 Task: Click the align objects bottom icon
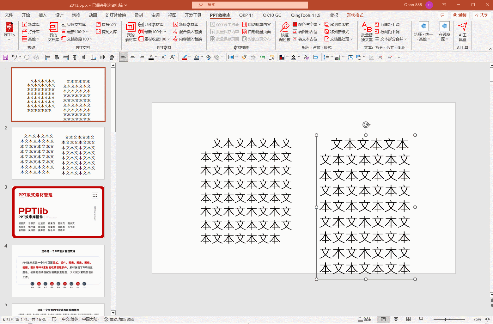[x=93, y=57]
